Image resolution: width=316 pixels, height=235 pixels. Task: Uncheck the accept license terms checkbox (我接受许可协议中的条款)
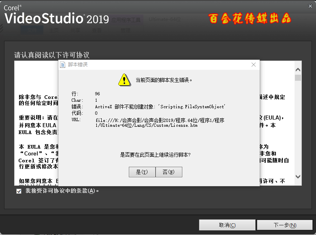(x=19, y=191)
